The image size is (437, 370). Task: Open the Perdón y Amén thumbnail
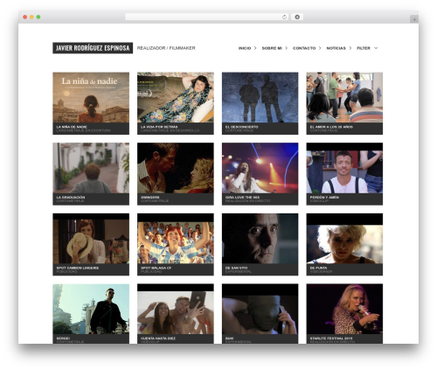click(x=344, y=168)
